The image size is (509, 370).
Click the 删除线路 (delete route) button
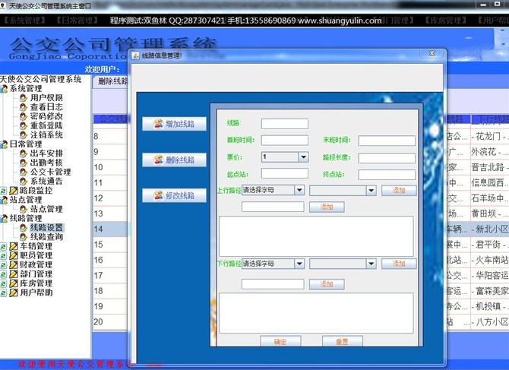pos(174,160)
